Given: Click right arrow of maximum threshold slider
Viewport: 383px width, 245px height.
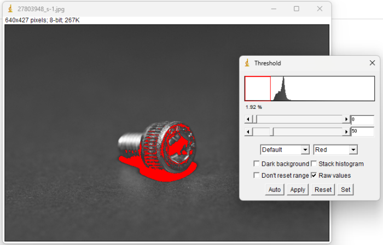Looking at the screenshot, I should coord(346,132).
